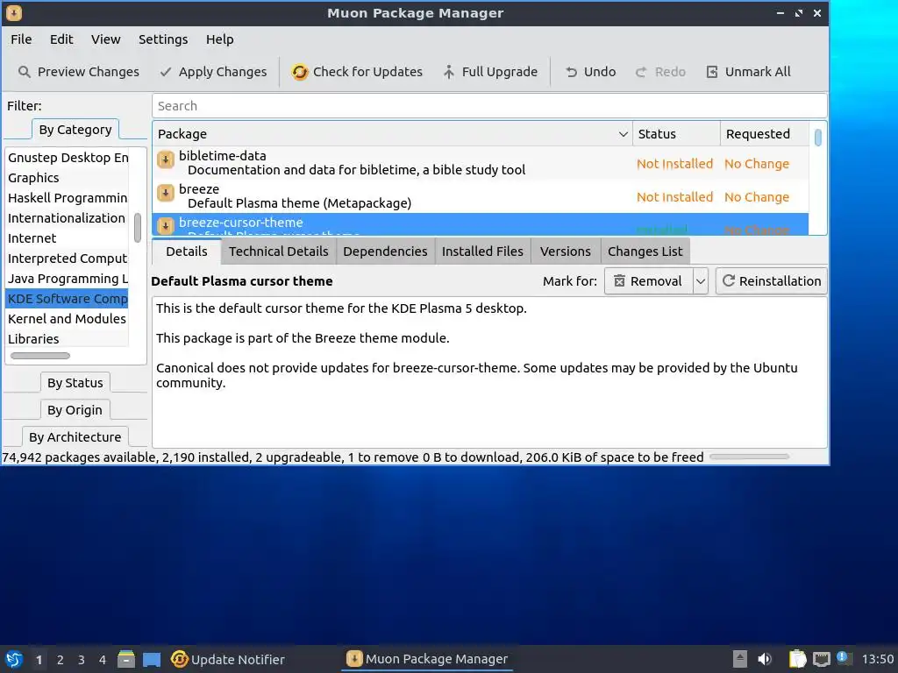Switch to the Dependencies tab
The height and width of the screenshot is (673, 898).
click(386, 251)
